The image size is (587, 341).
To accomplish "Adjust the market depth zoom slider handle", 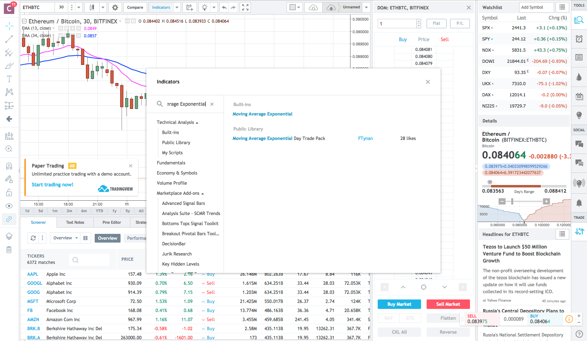I will pos(512,201).
